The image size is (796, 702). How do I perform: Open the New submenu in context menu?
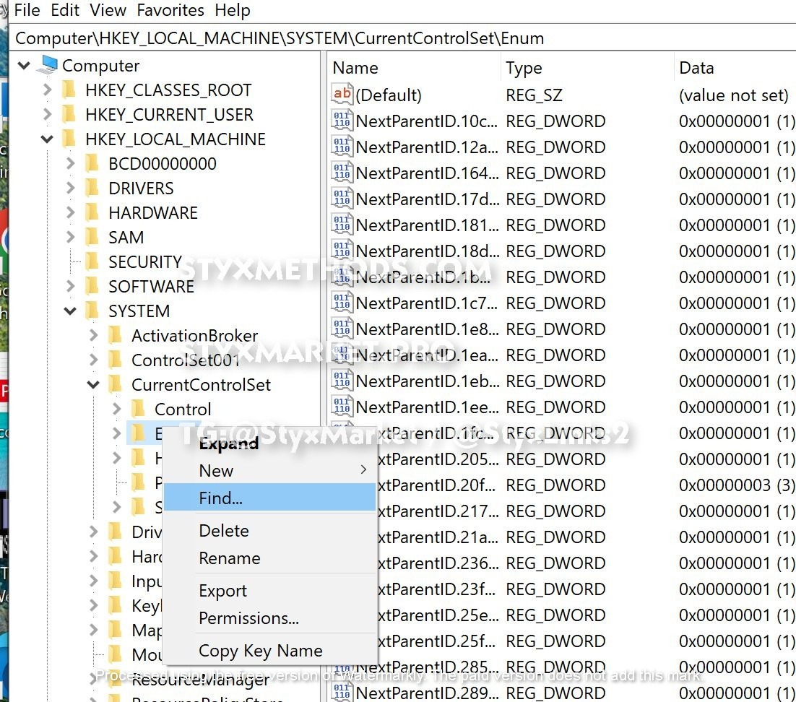coord(269,471)
